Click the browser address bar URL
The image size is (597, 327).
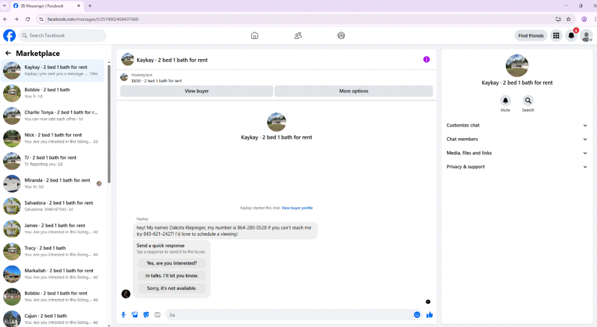pyautogui.click(x=93, y=19)
